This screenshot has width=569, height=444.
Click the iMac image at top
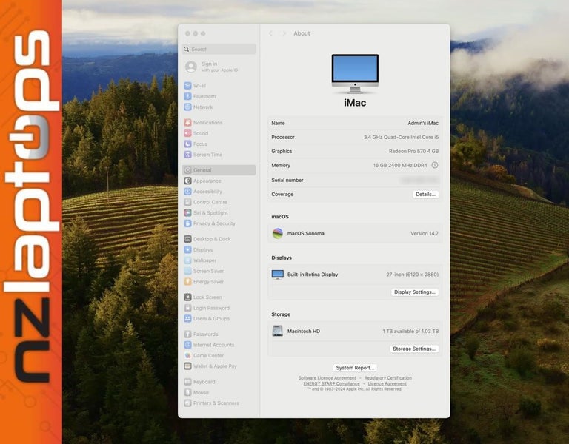[355, 73]
